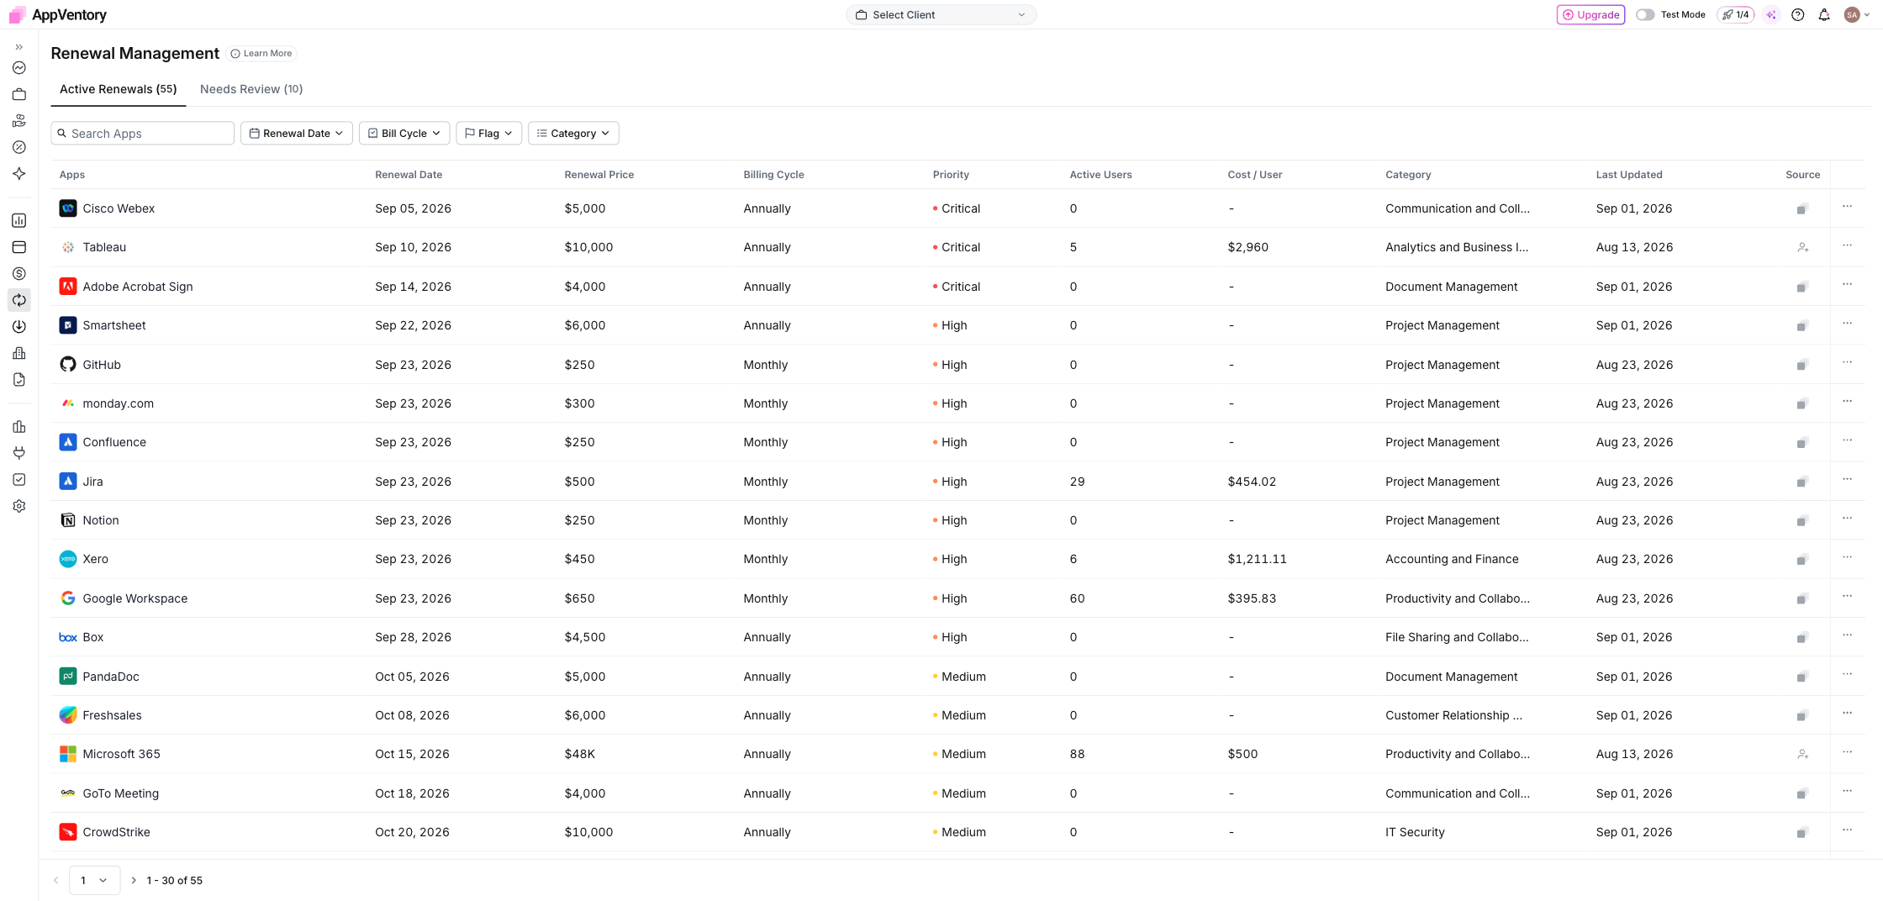Open the more options menu for CrowdStrike
Viewport: 1883px width, 901px height.
(1847, 830)
